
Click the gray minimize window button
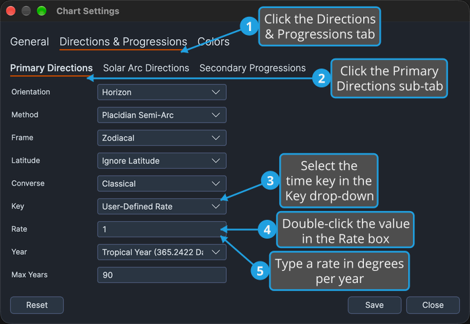[26, 11]
